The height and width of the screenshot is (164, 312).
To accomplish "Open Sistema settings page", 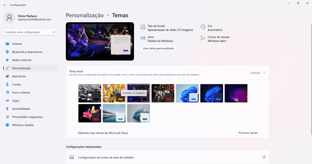I will [30, 44].
